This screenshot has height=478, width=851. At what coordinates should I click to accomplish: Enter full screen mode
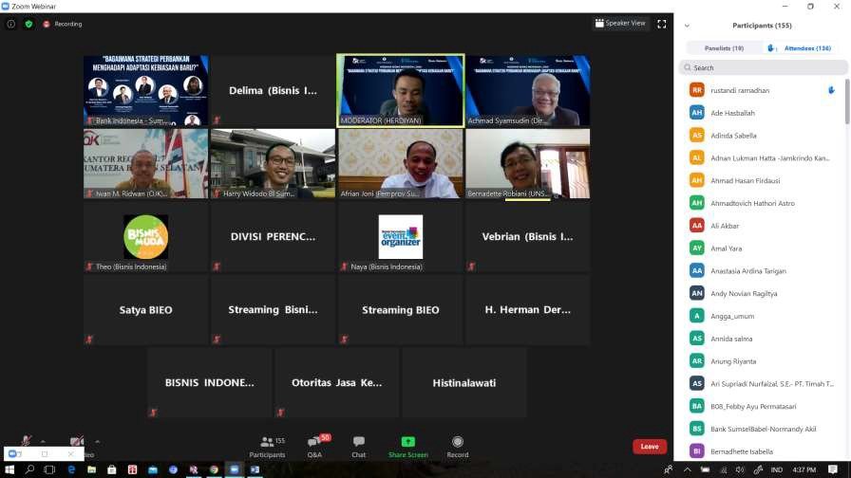[662, 24]
